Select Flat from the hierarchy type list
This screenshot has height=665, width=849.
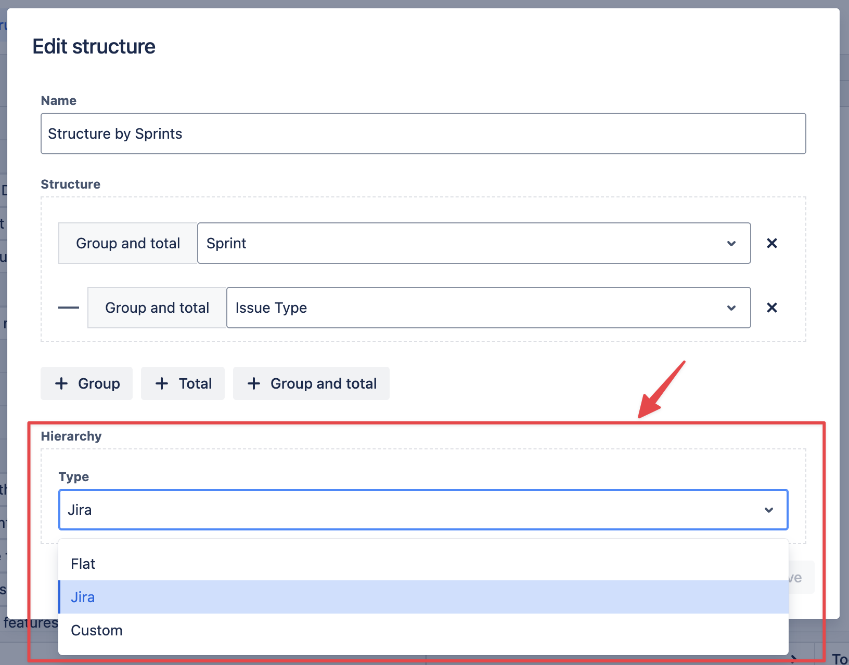83,564
